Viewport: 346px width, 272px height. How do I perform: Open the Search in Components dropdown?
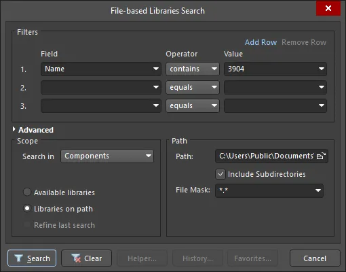point(107,156)
